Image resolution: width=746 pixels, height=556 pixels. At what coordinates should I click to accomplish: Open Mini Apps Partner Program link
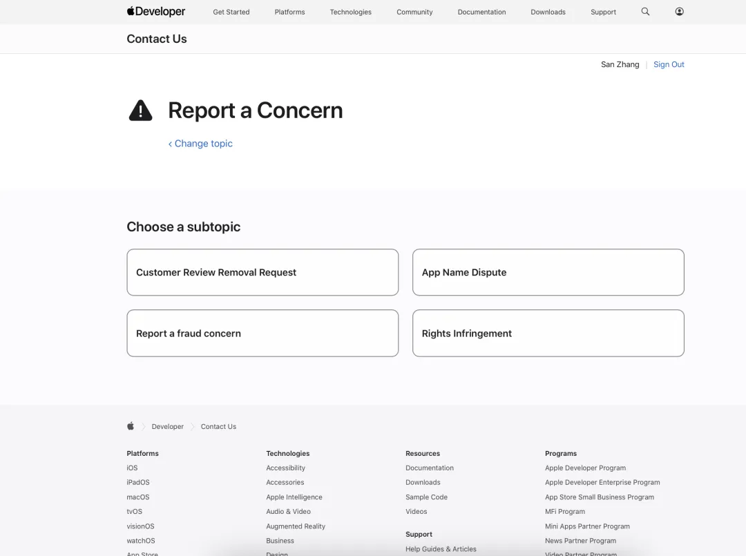(587, 526)
